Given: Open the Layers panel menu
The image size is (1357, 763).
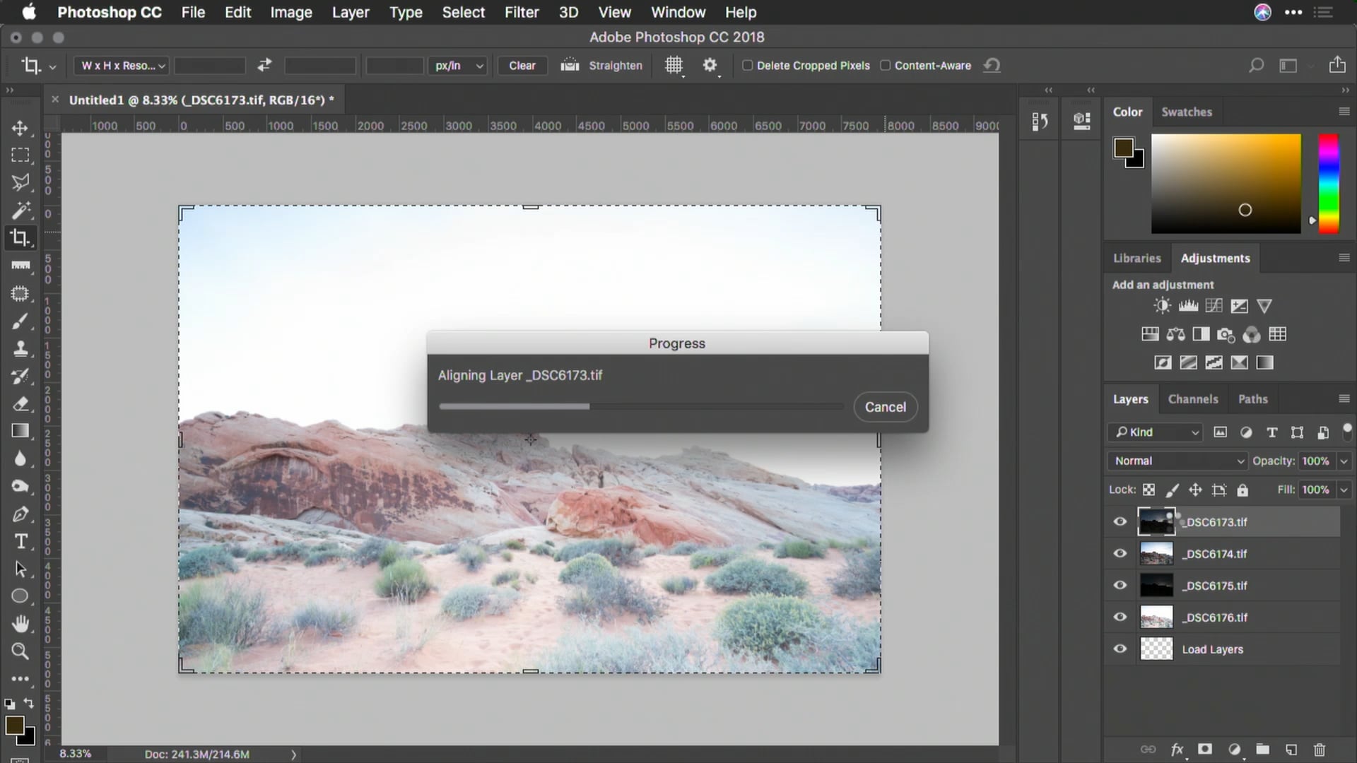Looking at the screenshot, I should [1344, 399].
